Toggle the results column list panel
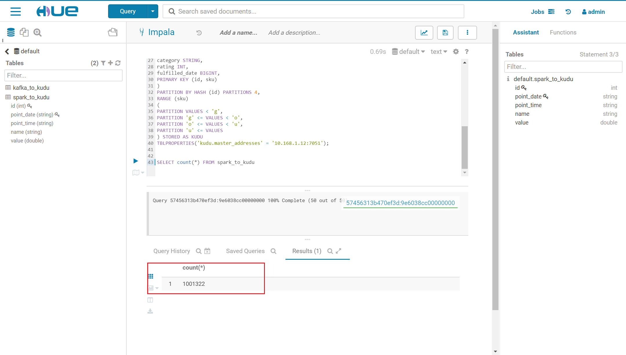 coord(150,300)
